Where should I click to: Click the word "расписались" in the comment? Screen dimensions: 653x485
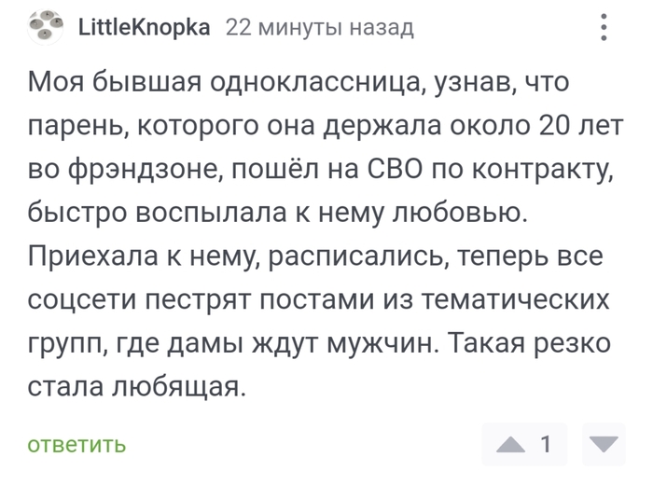point(359,256)
